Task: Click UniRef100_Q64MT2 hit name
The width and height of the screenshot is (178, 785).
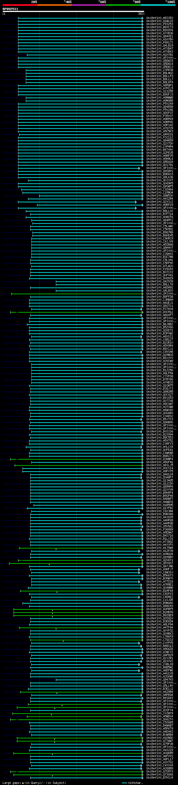Action: coord(160,220)
